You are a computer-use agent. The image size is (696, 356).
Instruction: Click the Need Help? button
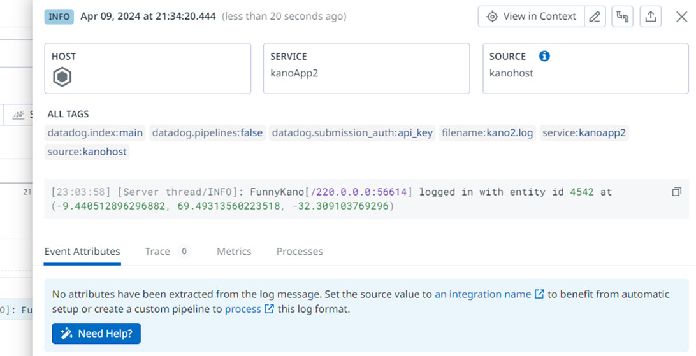[x=96, y=333]
